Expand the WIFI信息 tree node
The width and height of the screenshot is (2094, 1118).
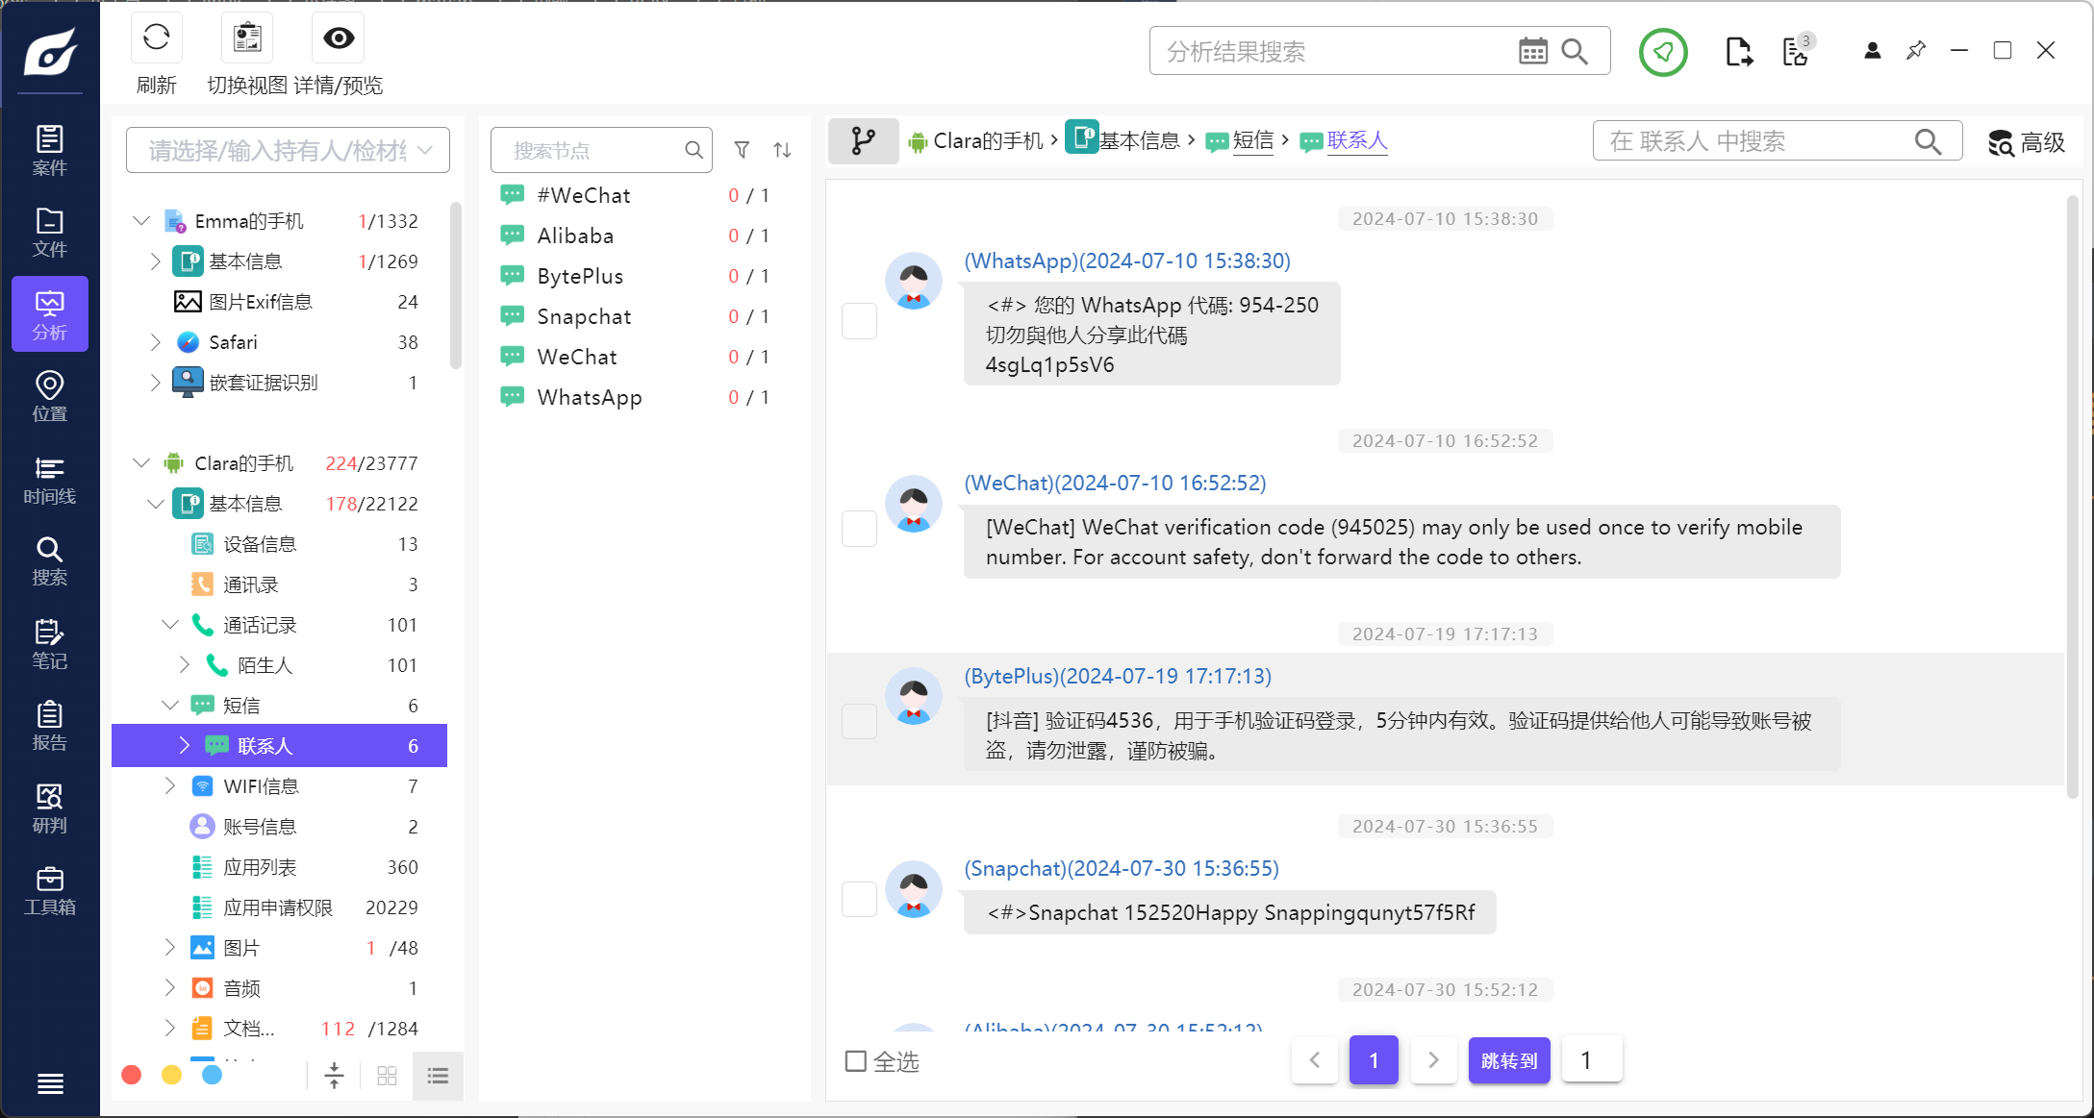pyautogui.click(x=170, y=786)
